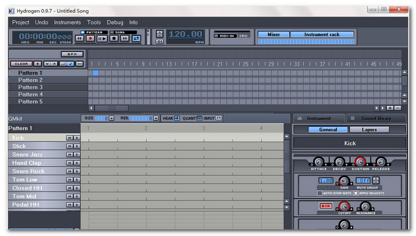Image resolution: width=416 pixels, height=236 pixels.
Task: Open the Instruments menu
Action: click(67, 23)
